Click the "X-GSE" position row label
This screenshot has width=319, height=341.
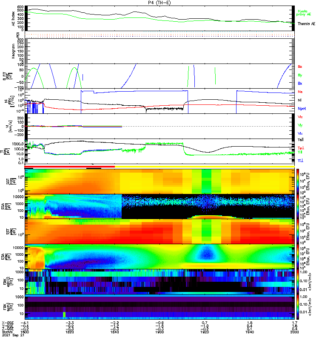pyautogui.click(x=8, y=323)
